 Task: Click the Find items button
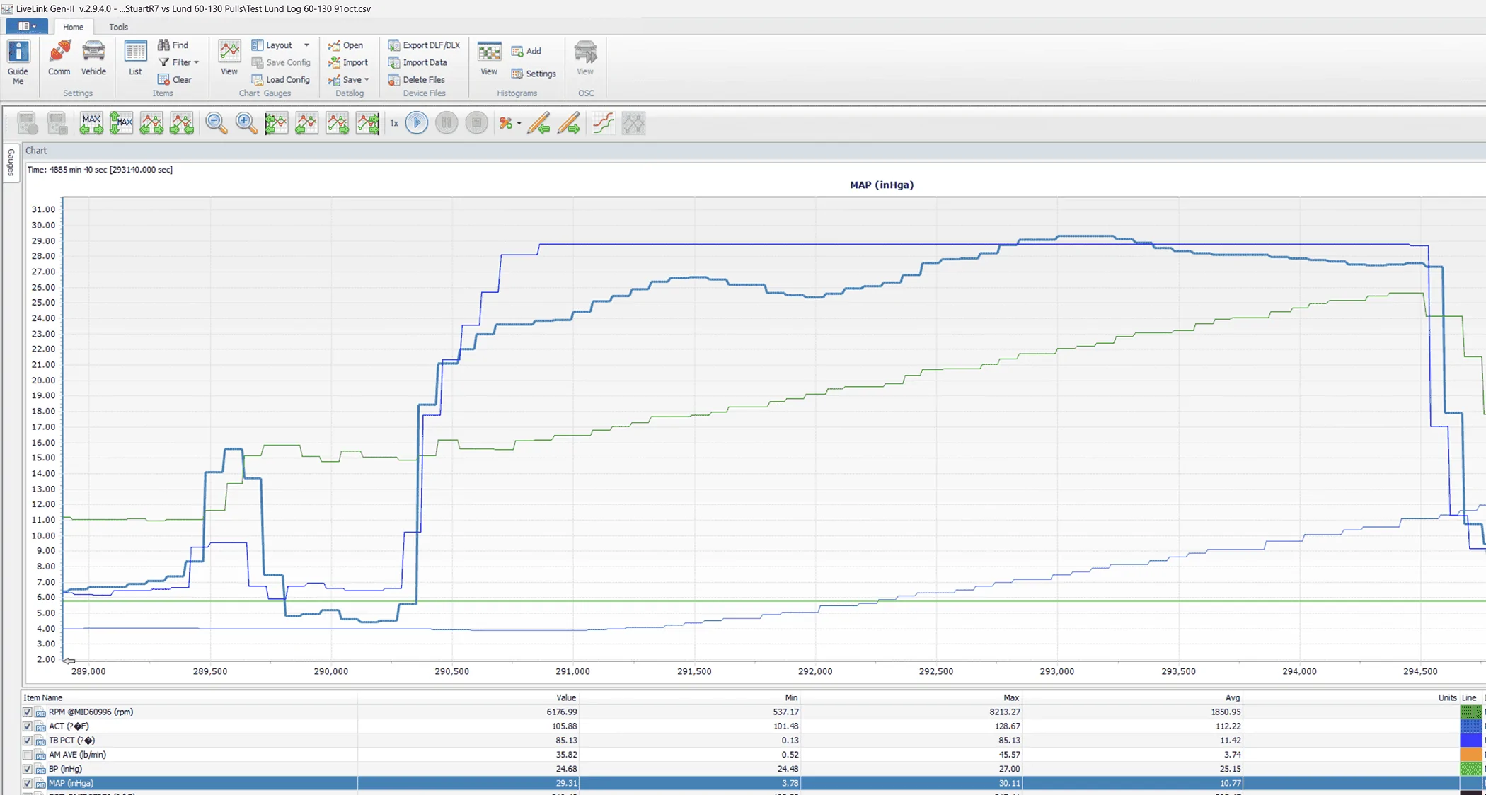[173, 45]
